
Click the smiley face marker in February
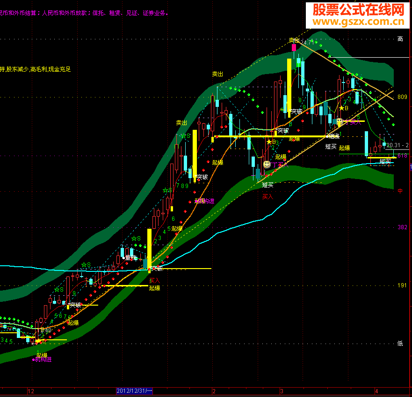point(267,165)
